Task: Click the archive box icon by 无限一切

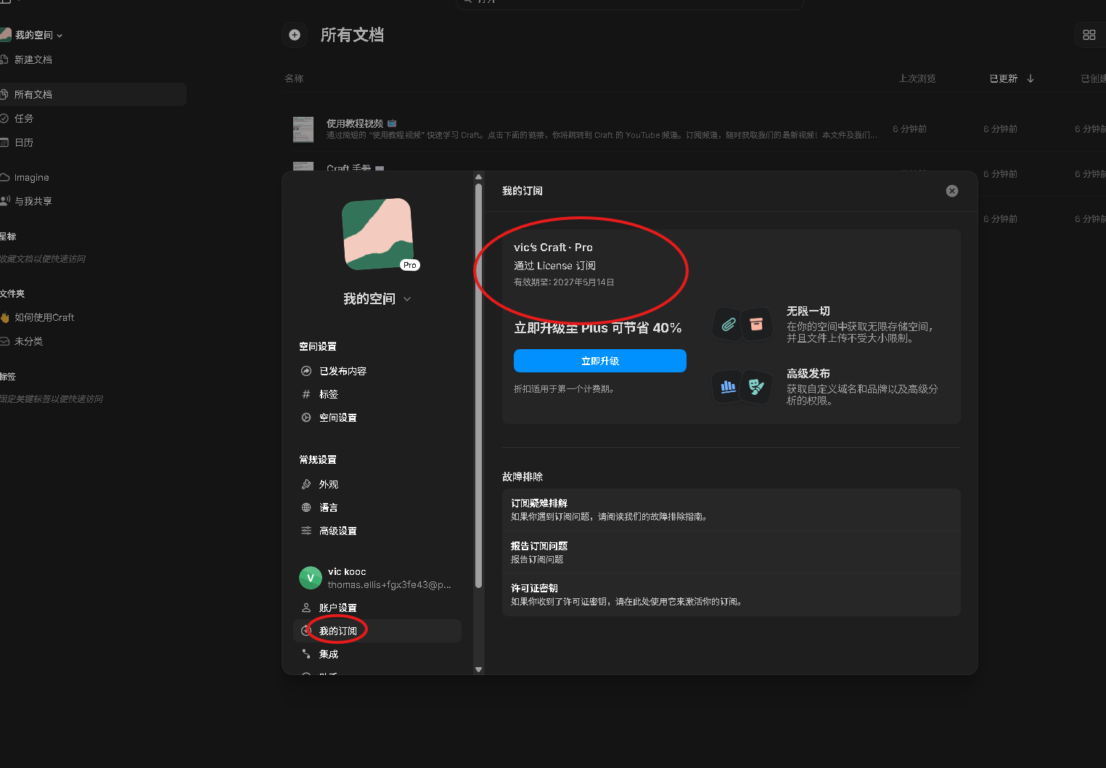Action: pyautogui.click(x=757, y=324)
